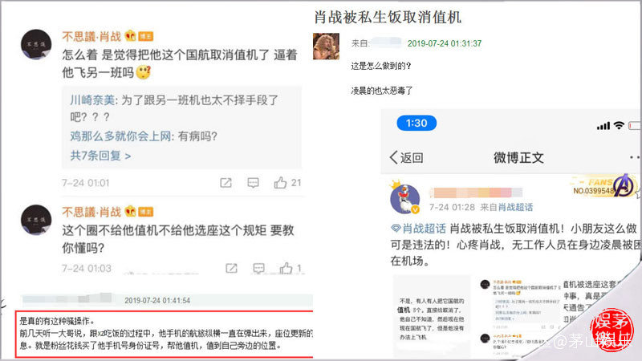
Task: Tap the repost icon on the 7-24 01:01 post
Action: click(x=226, y=183)
